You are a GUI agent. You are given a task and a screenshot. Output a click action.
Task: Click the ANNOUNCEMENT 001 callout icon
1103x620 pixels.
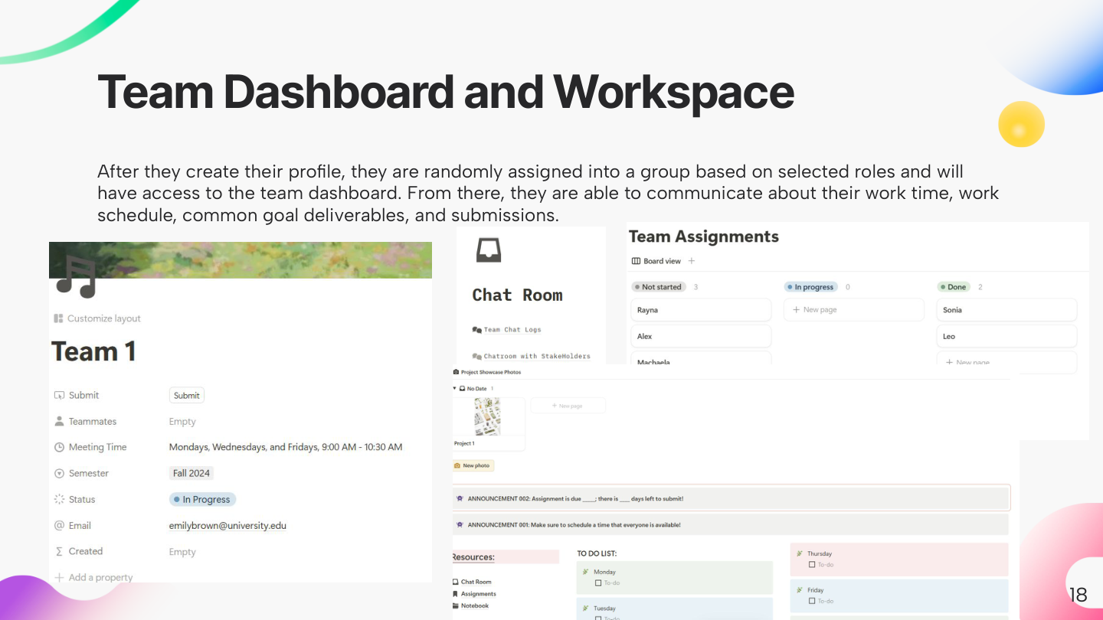(460, 524)
